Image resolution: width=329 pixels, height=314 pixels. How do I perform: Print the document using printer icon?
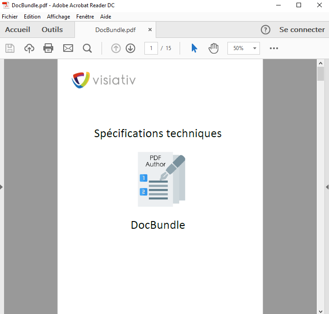(x=48, y=48)
